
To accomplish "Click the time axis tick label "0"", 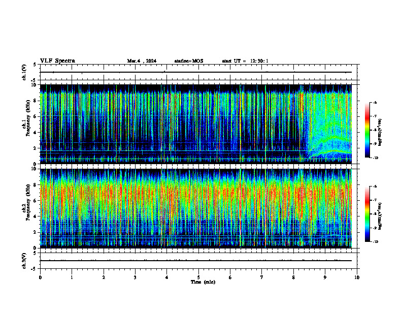I will tap(40, 277).
